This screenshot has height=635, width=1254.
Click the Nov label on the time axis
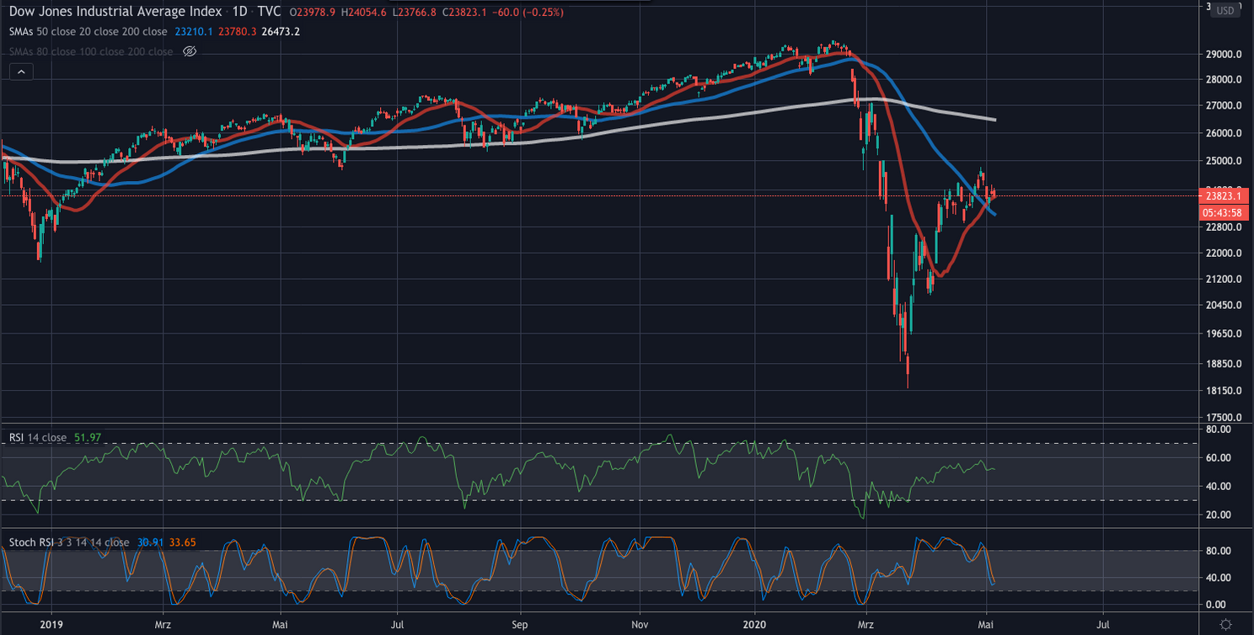pyautogui.click(x=640, y=624)
